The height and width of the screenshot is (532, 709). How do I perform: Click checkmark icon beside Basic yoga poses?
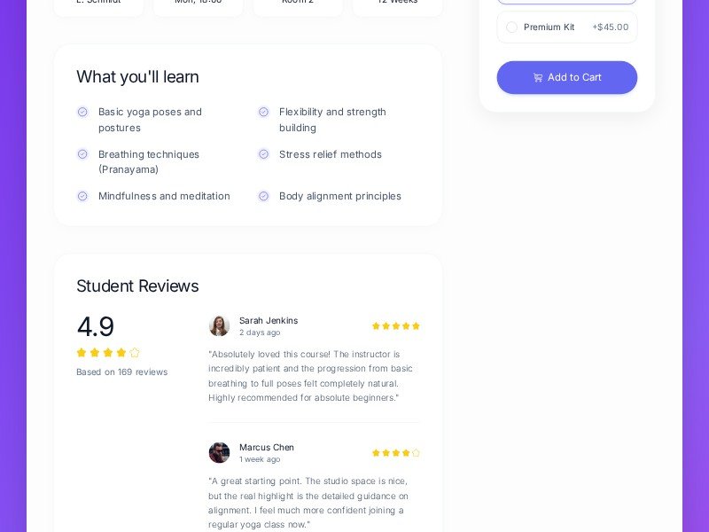tap(82, 112)
